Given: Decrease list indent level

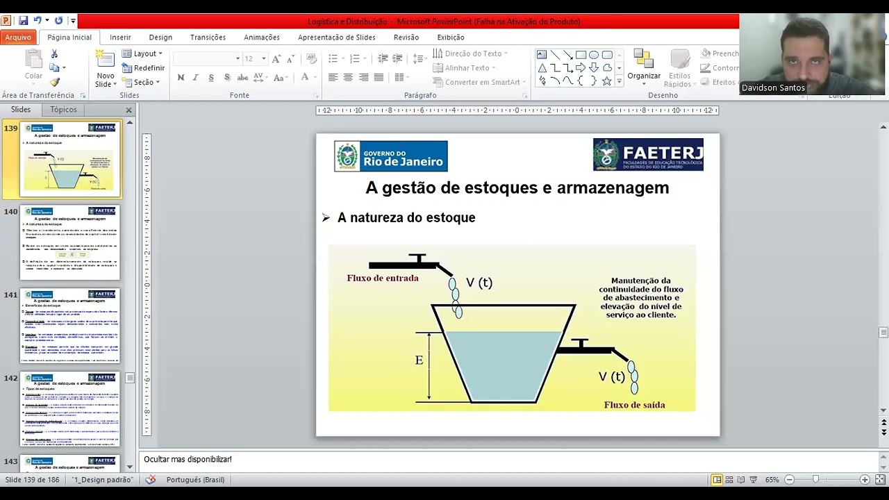Looking at the screenshot, I should (383, 59).
